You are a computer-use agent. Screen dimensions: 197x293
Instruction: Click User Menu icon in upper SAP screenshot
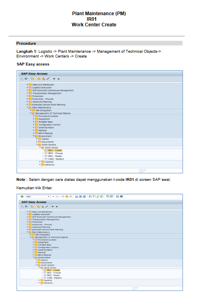tap(22, 79)
